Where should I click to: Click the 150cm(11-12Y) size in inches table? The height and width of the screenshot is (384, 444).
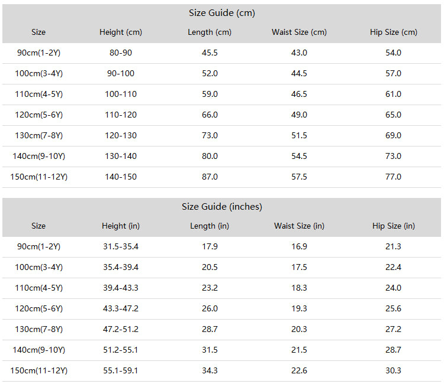tap(39, 370)
